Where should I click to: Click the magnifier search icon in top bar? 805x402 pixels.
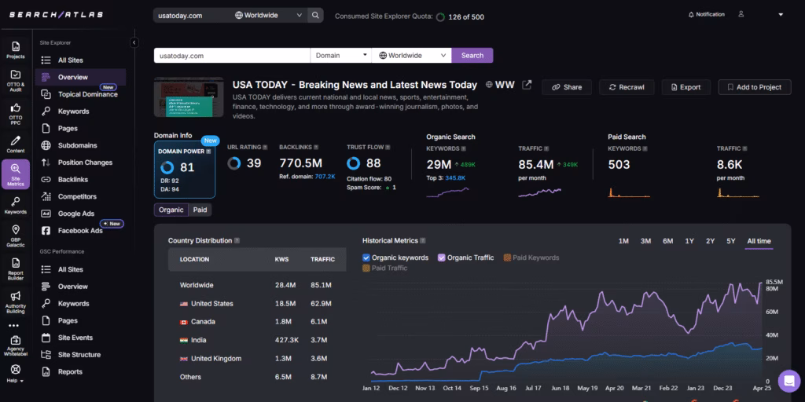[315, 15]
